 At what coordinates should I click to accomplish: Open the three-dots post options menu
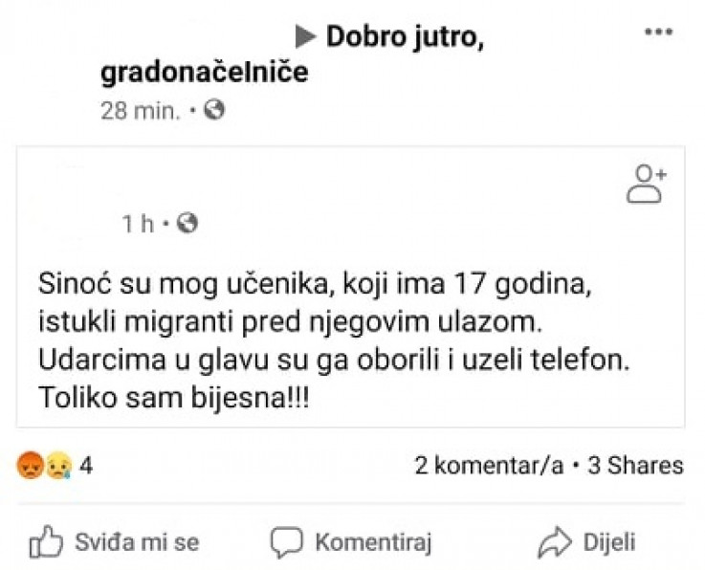[x=658, y=32]
